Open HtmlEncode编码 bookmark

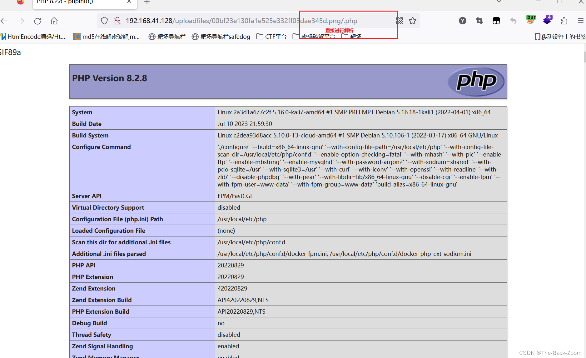pyautogui.click(x=33, y=37)
